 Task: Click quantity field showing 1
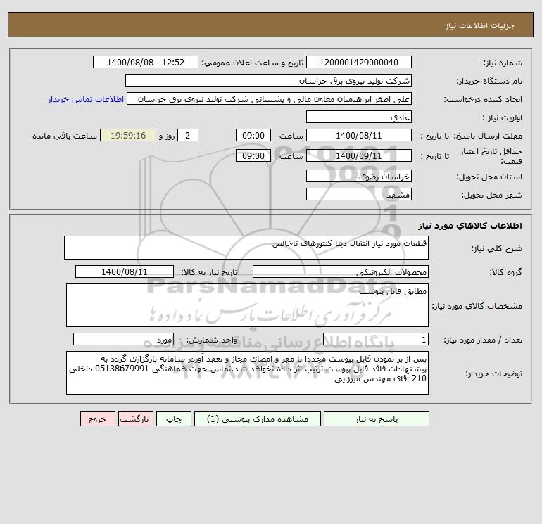coord(376,339)
